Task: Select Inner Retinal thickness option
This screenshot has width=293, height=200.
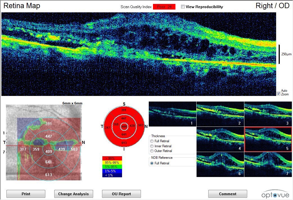Action: pyautogui.click(x=152, y=146)
